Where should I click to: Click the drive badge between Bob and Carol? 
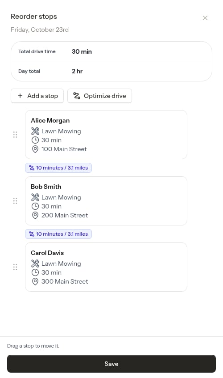tap(58, 234)
